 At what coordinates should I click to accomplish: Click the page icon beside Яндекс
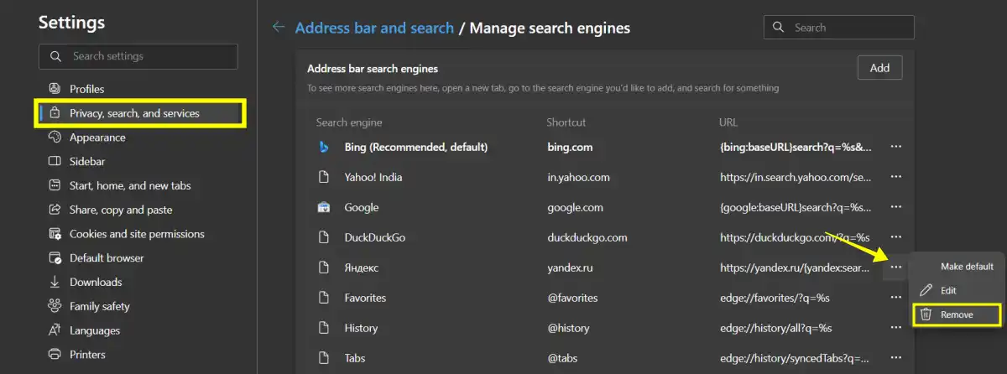click(323, 268)
